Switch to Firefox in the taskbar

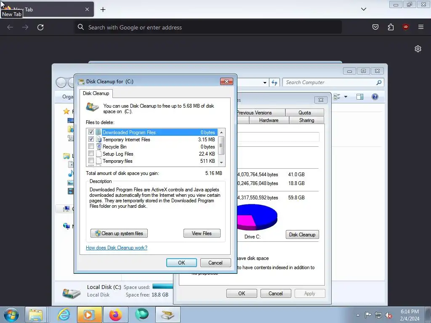point(115,315)
